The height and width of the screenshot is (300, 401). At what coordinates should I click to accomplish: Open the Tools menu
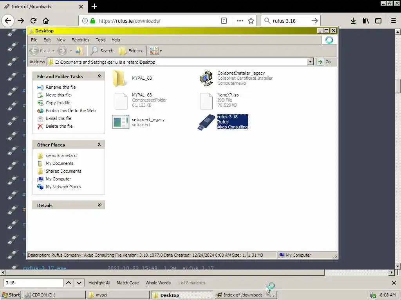101,40
